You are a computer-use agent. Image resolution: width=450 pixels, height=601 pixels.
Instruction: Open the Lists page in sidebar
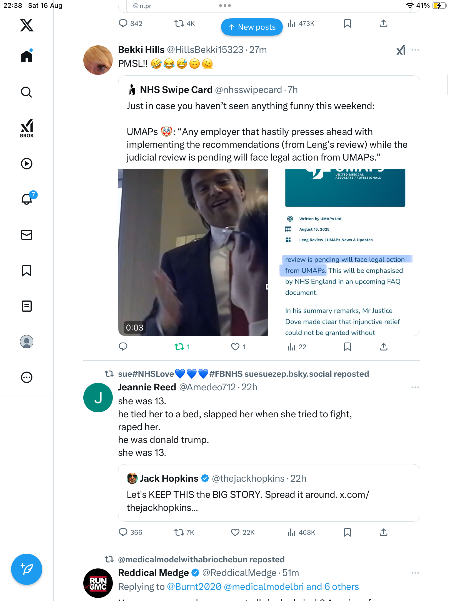click(x=27, y=306)
